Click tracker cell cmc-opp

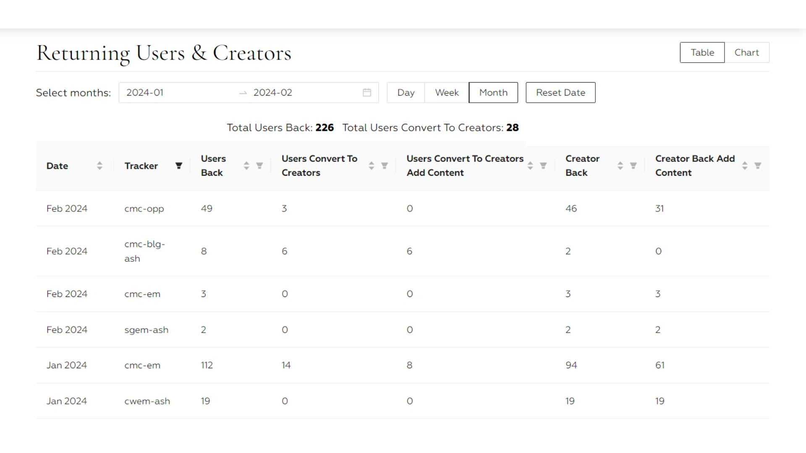coord(144,209)
